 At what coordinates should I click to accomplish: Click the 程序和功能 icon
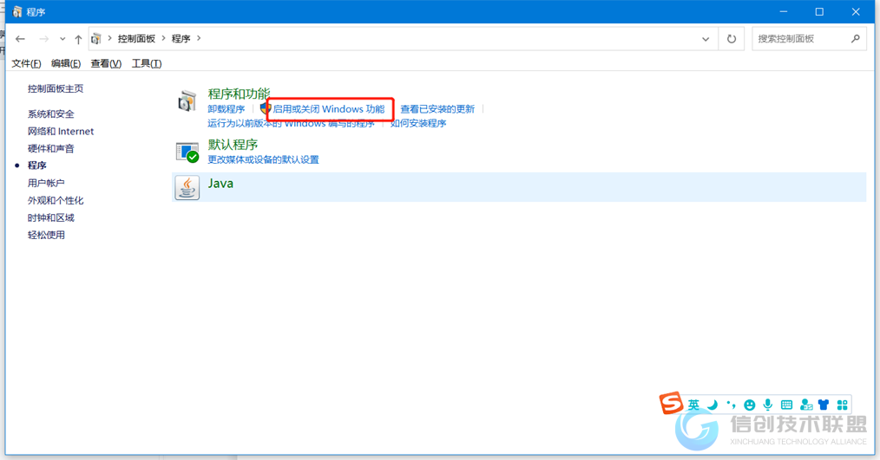coord(187,101)
